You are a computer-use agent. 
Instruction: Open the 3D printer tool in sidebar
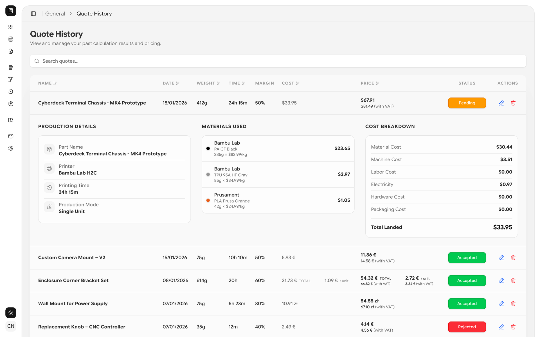pos(11,79)
